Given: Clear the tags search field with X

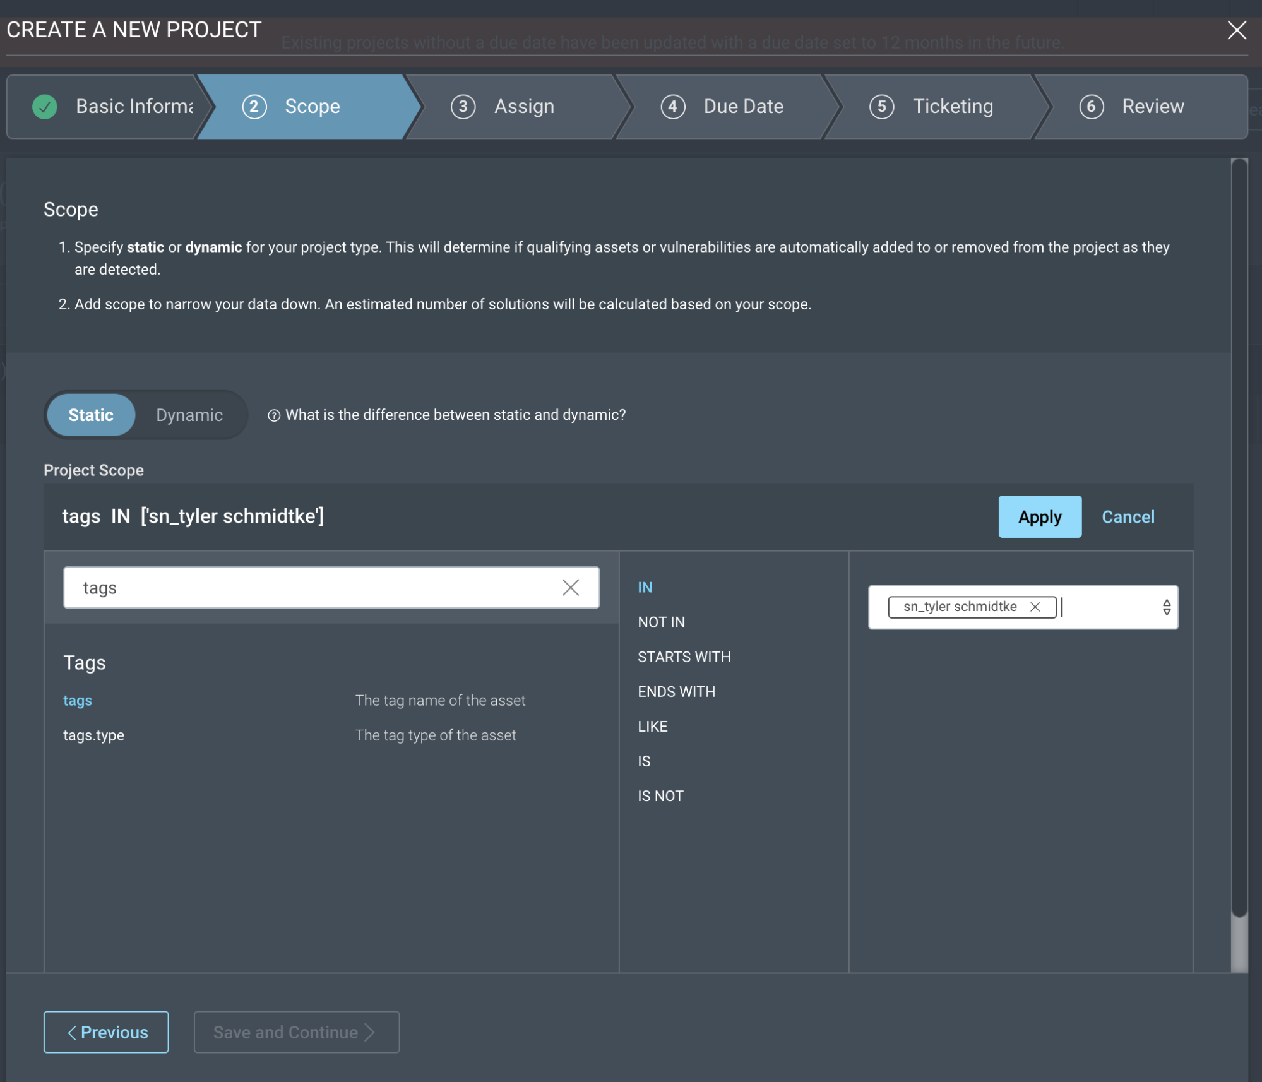Looking at the screenshot, I should click(x=570, y=588).
